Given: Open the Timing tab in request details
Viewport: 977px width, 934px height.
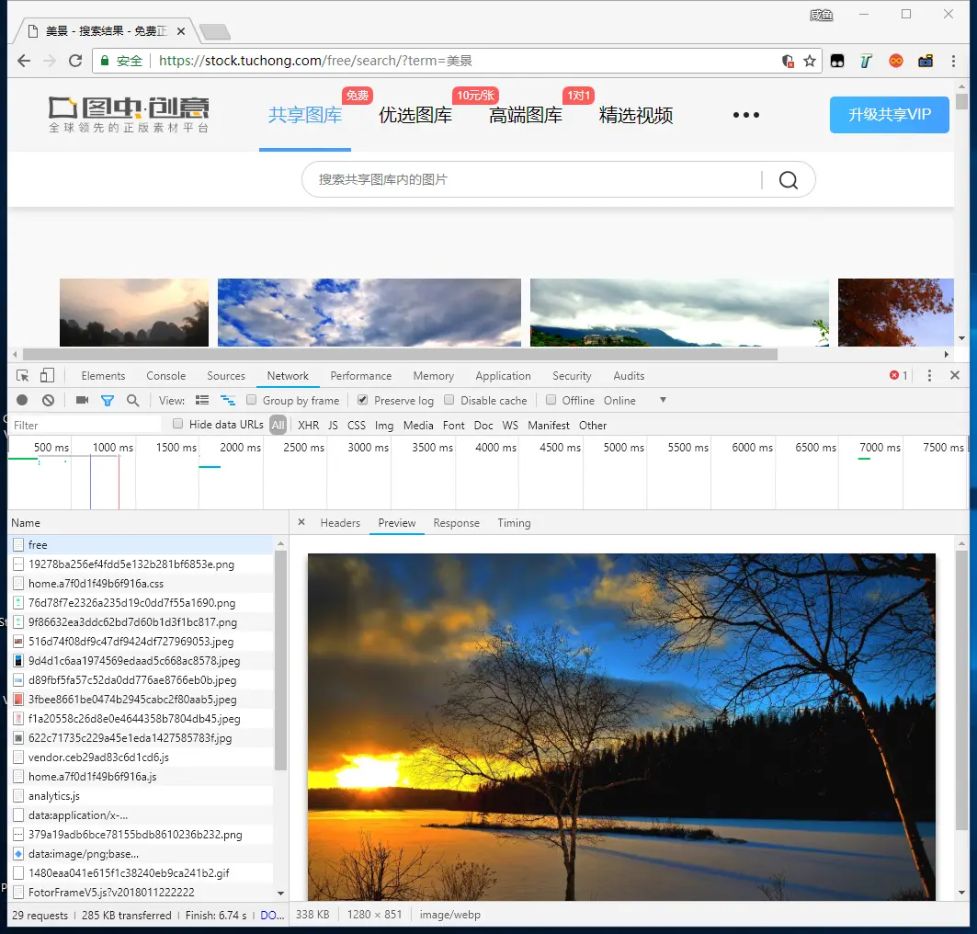Looking at the screenshot, I should tap(514, 523).
